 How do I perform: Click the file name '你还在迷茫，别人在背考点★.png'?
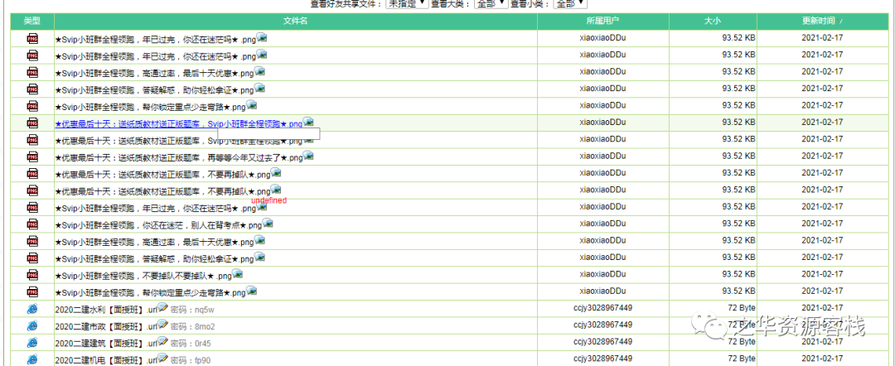[157, 225]
